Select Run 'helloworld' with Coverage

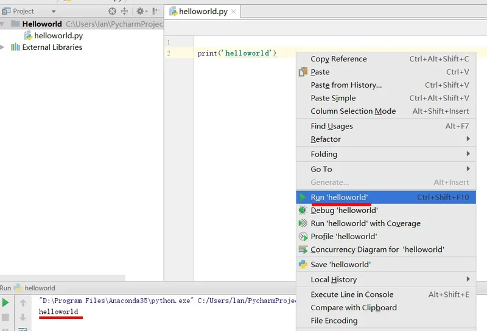click(365, 223)
